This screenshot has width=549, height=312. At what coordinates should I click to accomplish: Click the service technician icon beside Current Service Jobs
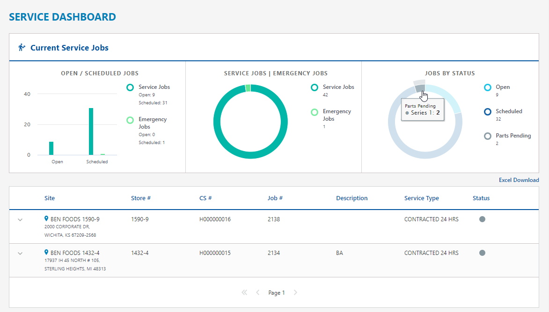coord(22,47)
